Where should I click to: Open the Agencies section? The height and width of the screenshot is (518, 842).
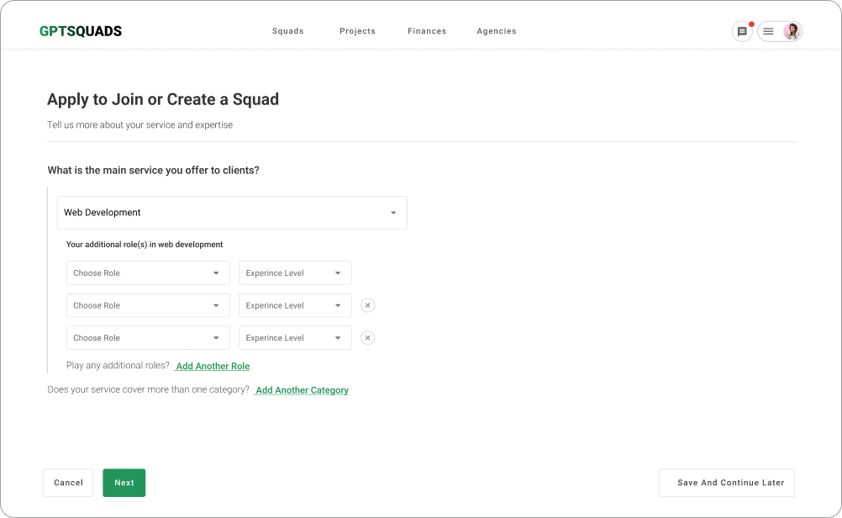496,31
